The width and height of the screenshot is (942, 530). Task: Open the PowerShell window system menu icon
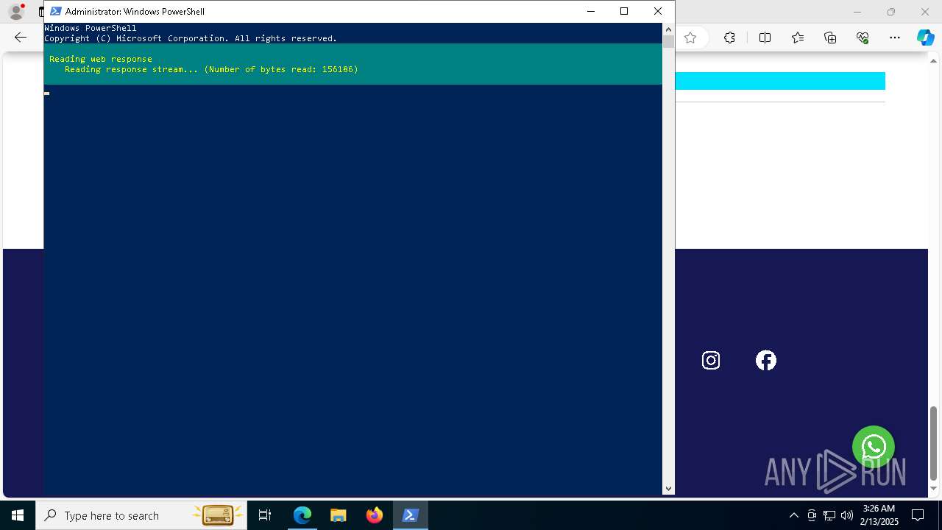55,11
